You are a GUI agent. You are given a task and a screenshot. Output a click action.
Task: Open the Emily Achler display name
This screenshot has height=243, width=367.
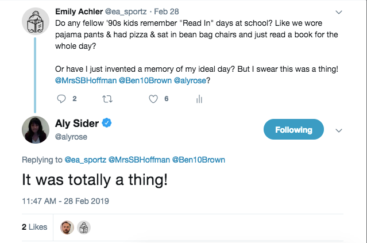[79, 11]
